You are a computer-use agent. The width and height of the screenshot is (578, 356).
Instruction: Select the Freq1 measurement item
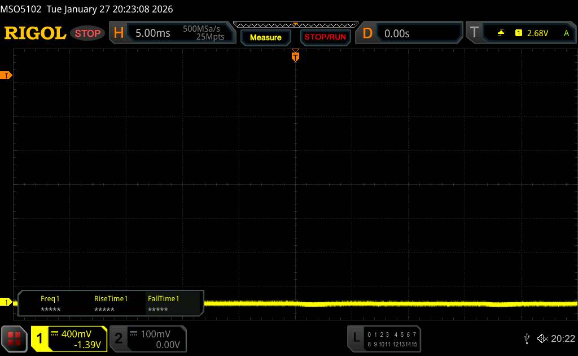coord(50,303)
